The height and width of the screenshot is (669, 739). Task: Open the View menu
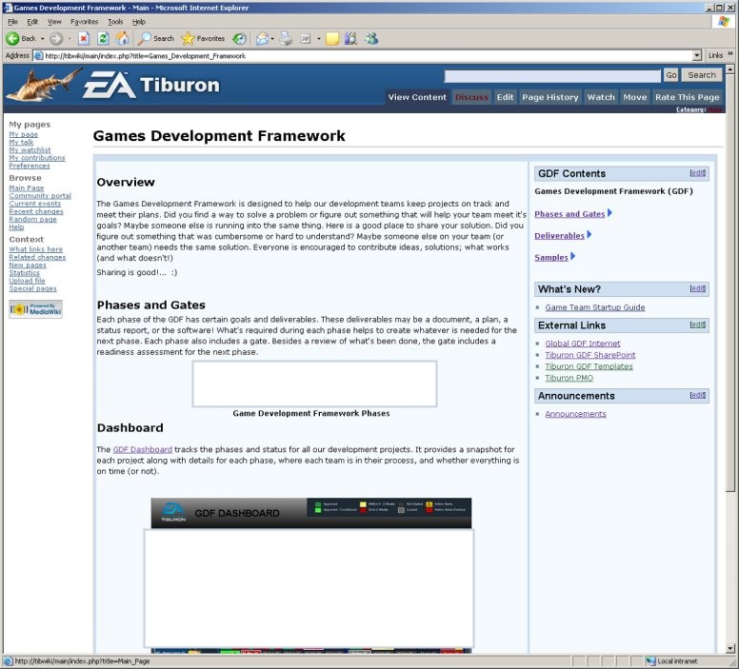click(54, 22)
